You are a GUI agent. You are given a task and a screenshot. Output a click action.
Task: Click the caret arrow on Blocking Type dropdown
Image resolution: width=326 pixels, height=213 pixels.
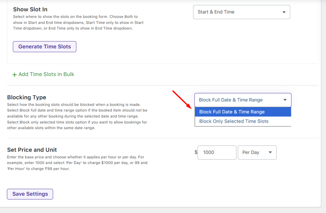(285, 100)
